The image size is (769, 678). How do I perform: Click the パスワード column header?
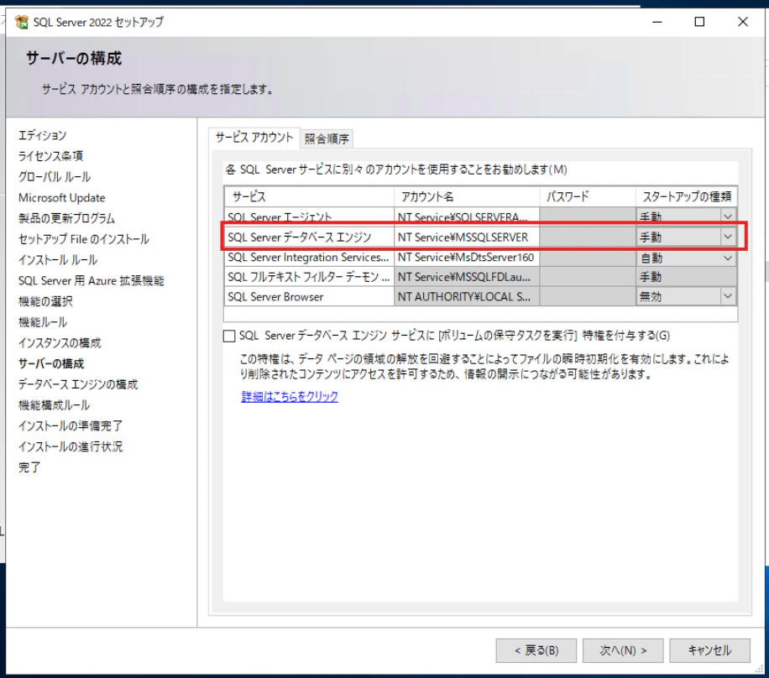588,196
